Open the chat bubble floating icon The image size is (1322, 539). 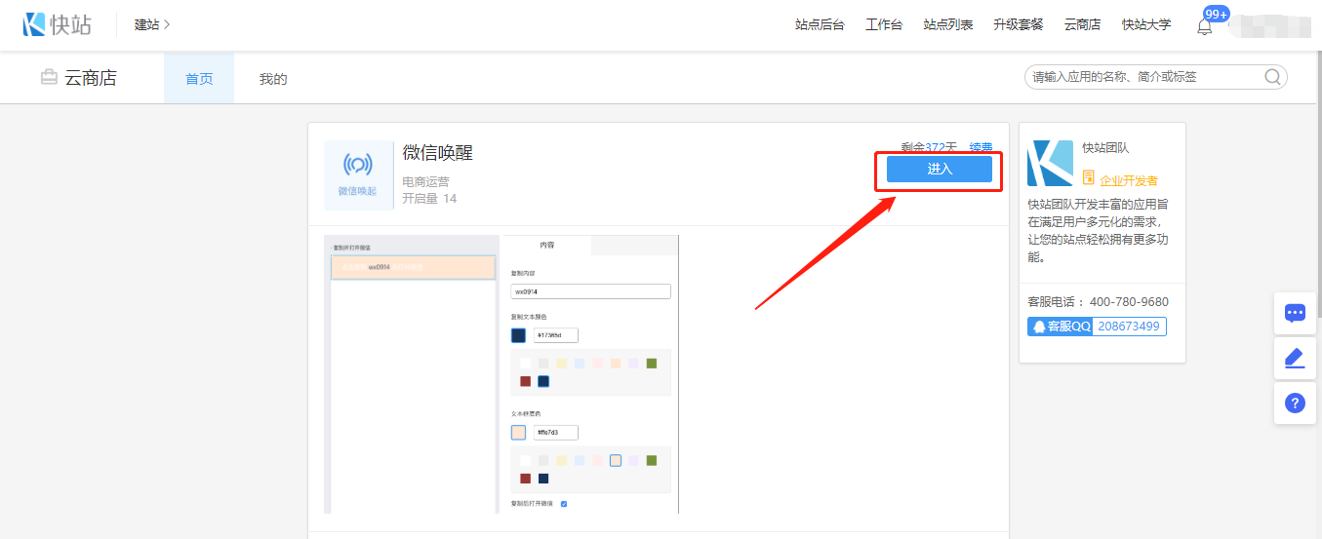tap(1295, 313)
